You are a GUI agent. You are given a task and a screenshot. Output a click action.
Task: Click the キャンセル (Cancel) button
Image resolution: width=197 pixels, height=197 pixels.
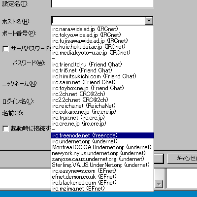tap(182, 159)
